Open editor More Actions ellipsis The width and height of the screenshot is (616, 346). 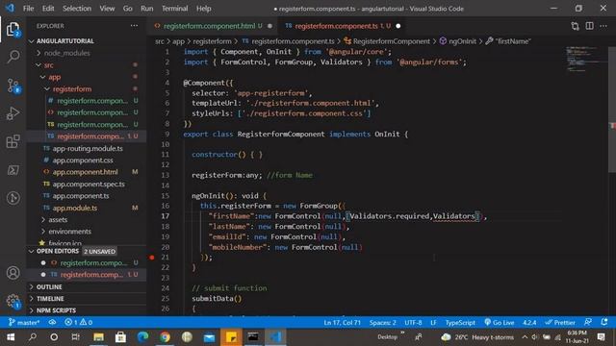[603, 26]
